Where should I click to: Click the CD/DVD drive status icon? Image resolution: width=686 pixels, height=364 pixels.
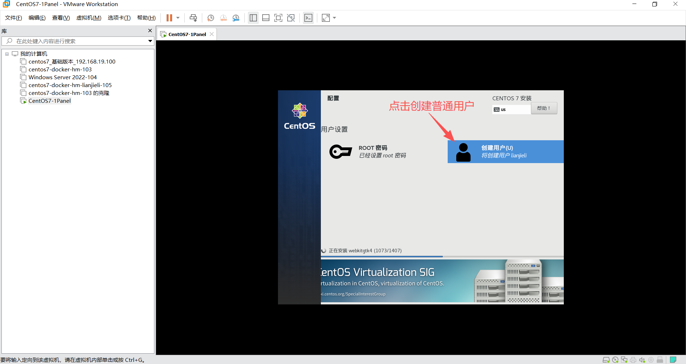coord(615,360)
